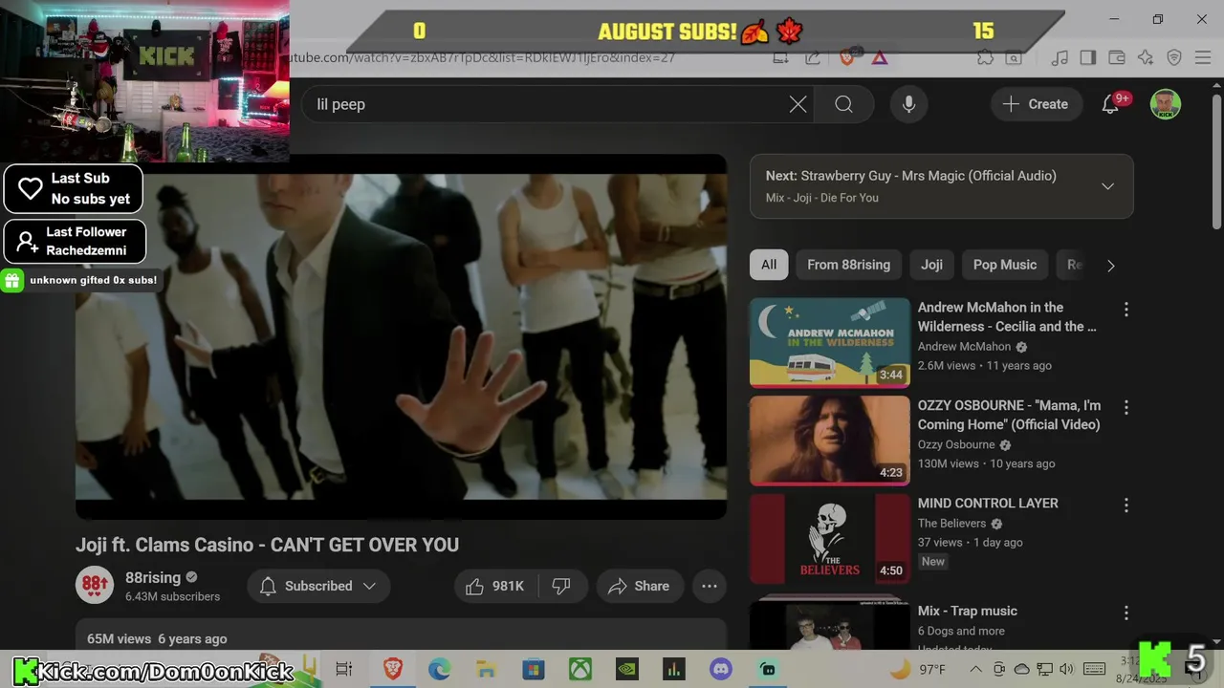This screenshot has height=688, width=1224.
Task: Click the 88rising channel name
Action: [153, 577]
